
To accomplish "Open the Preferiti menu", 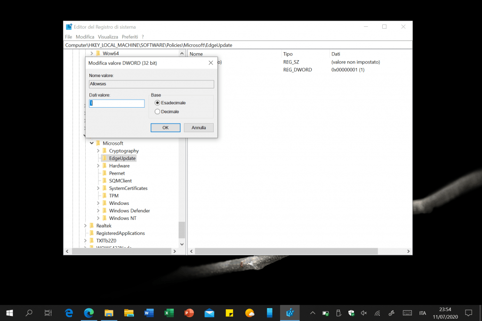I will coord(129,37).
